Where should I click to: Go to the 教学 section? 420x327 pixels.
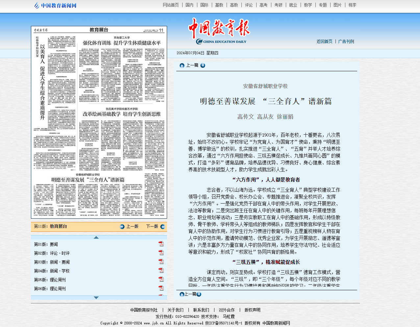(308, 5)
